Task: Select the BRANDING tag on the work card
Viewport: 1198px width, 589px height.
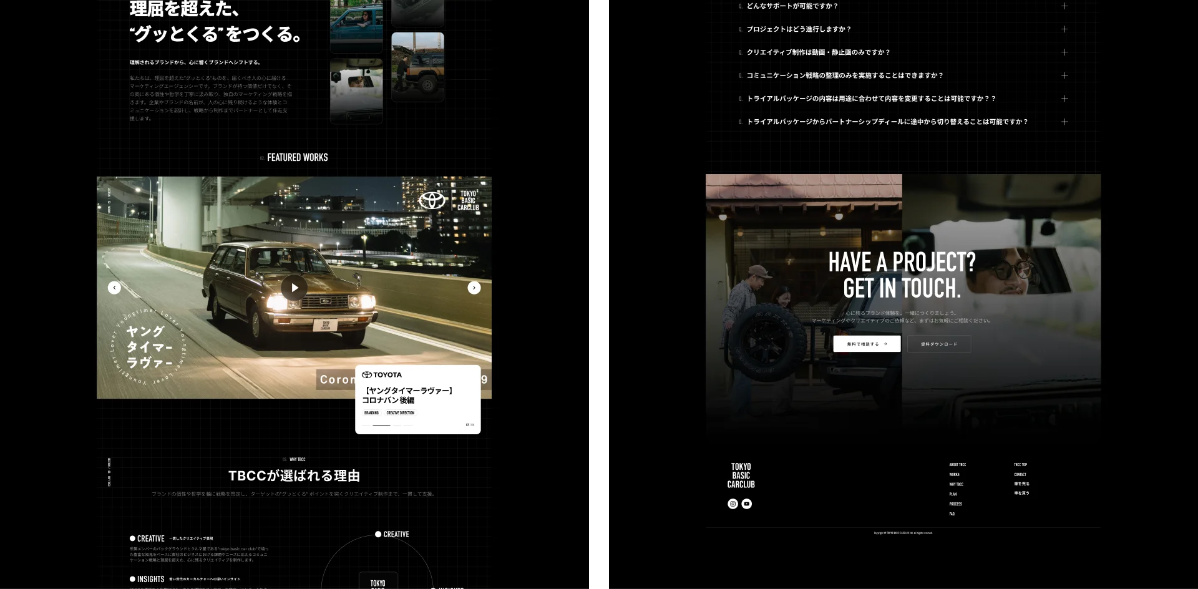Action: [371, 413]
